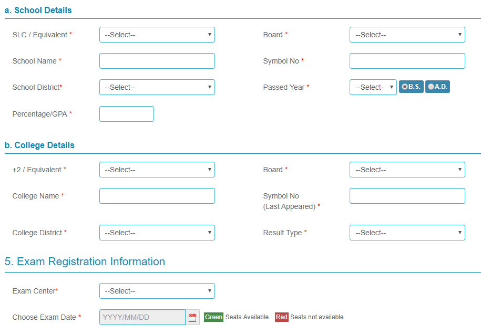Click the Choose Exam Date field
Image resolution: width=481 pixels, height=335 pixels.
(x=142, y=317)
